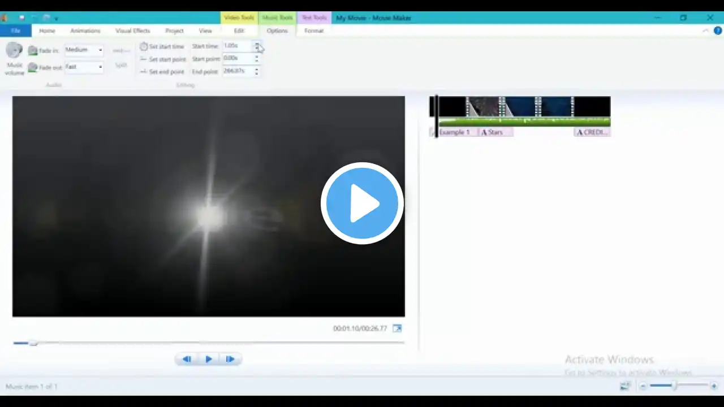Select the Video Tools Edit tab

tap(239, 31)
